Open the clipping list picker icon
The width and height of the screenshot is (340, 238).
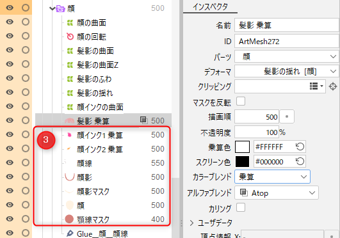tap(316, 86)
